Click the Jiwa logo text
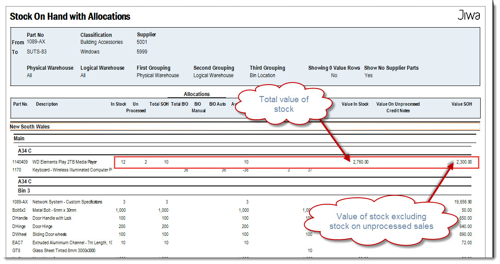This screenshot has height=264, width=500. 468,15
